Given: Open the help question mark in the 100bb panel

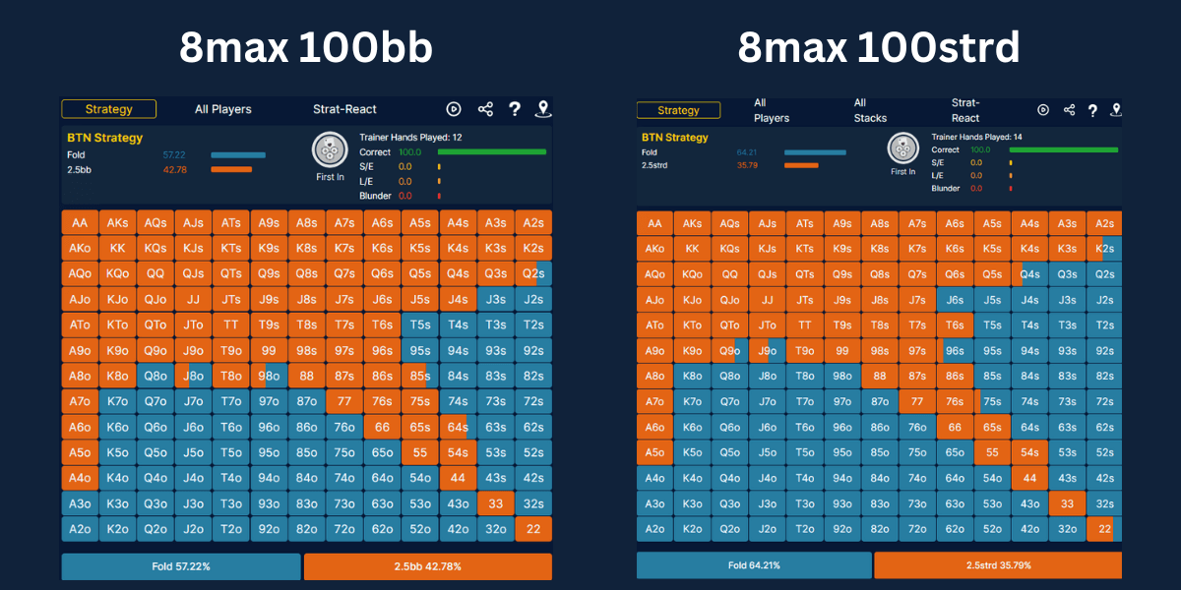Looking at the screenshot, I should [x=514, y=110].
